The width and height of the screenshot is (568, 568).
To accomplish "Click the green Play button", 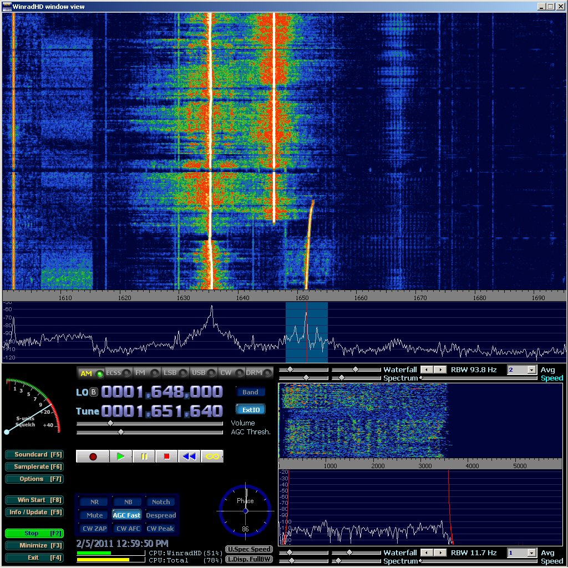I will click(120, 457).
